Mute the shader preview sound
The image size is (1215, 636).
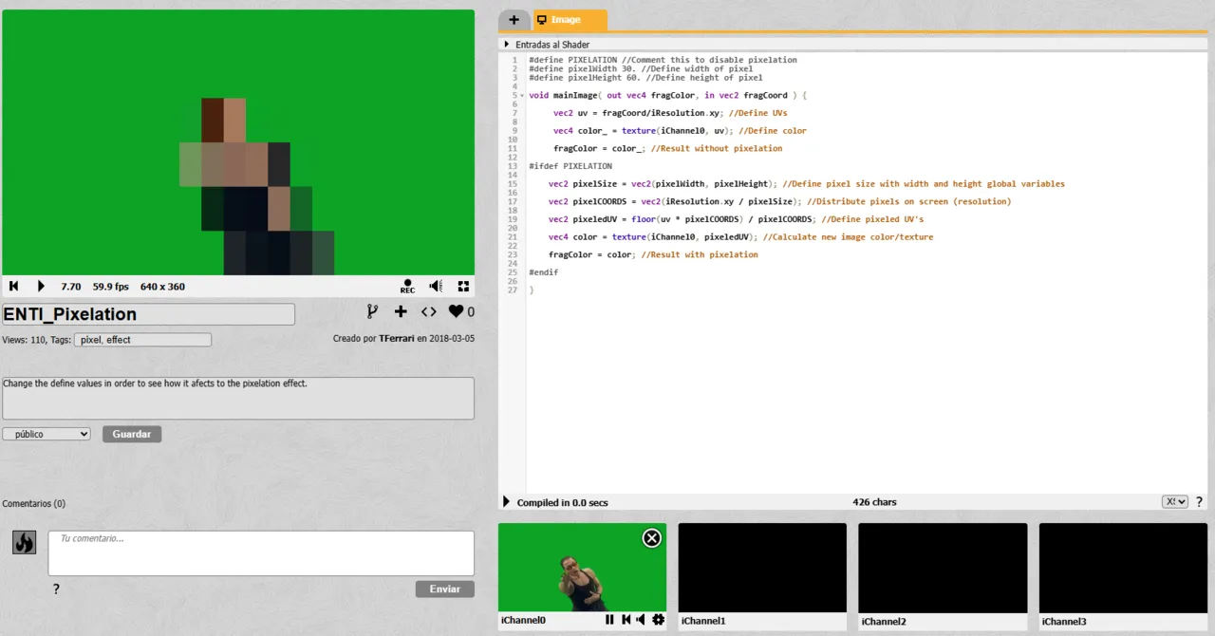tap(436, 286)
